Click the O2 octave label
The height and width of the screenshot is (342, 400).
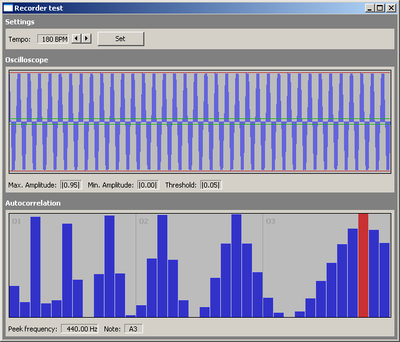(x=144, y=221)
